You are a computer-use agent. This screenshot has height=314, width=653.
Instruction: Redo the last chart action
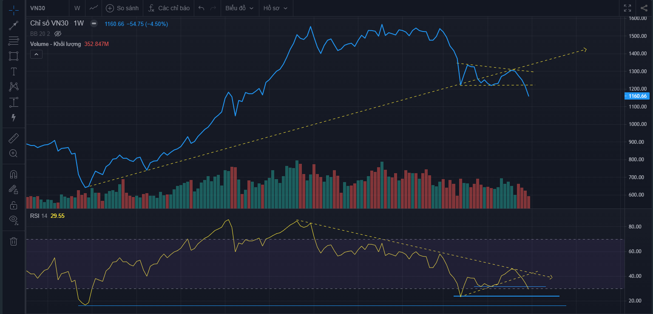tap(213, 8)
